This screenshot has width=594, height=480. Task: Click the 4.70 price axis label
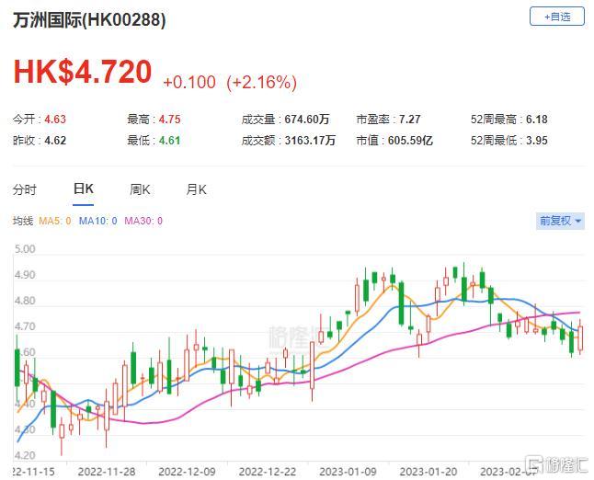tap(25, 326)
